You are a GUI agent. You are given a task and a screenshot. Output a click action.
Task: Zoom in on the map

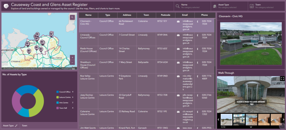[72, 57]
